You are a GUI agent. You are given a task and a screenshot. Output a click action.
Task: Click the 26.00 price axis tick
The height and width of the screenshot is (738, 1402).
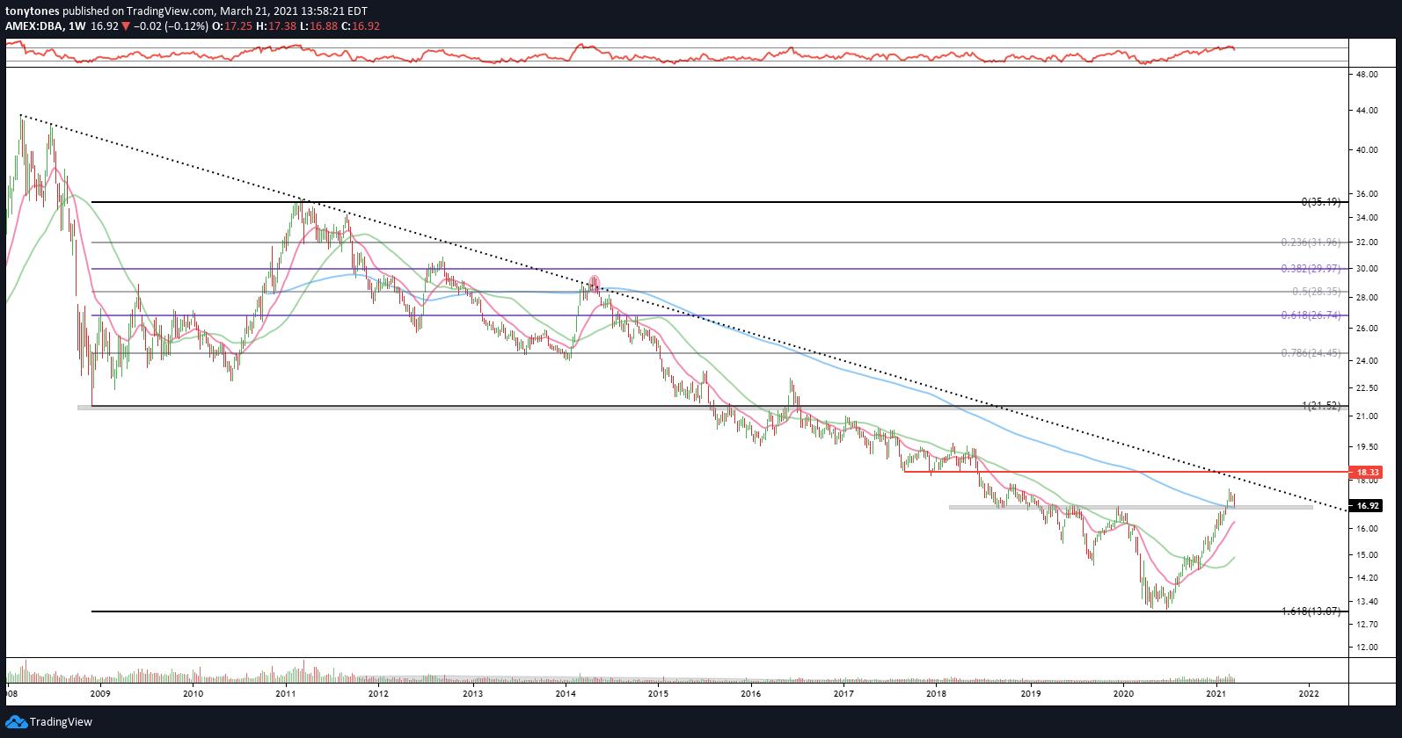tap(1367, 329)
